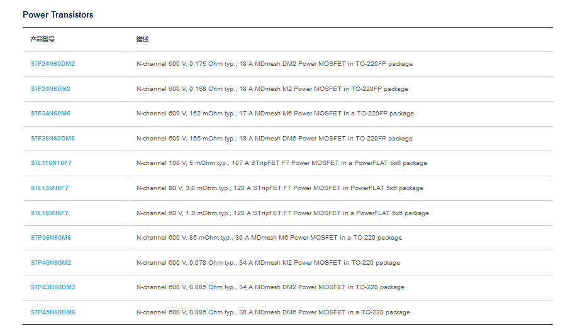Select the description containing 0.078 Ohm typ.
The height and width of the screenshot is (335, 575).
pos(268,263)
